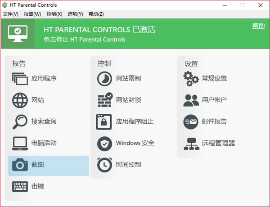The image size is (270, 207).
Task: Open the 选项(Y) menu
Action: pyautogui.click(x=76, y=14)
